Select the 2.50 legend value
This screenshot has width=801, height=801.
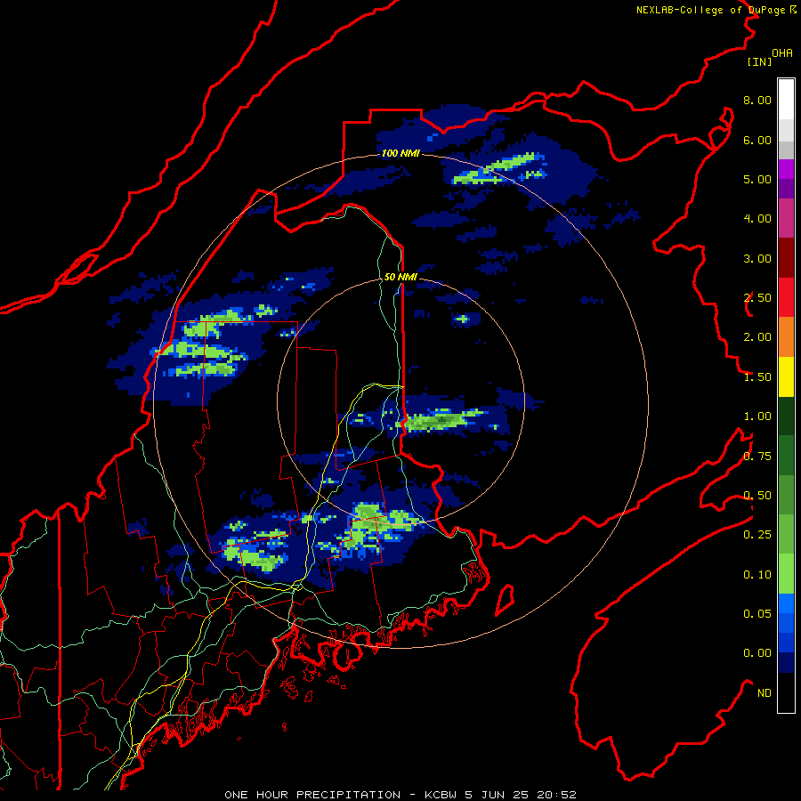coord(757,298)
